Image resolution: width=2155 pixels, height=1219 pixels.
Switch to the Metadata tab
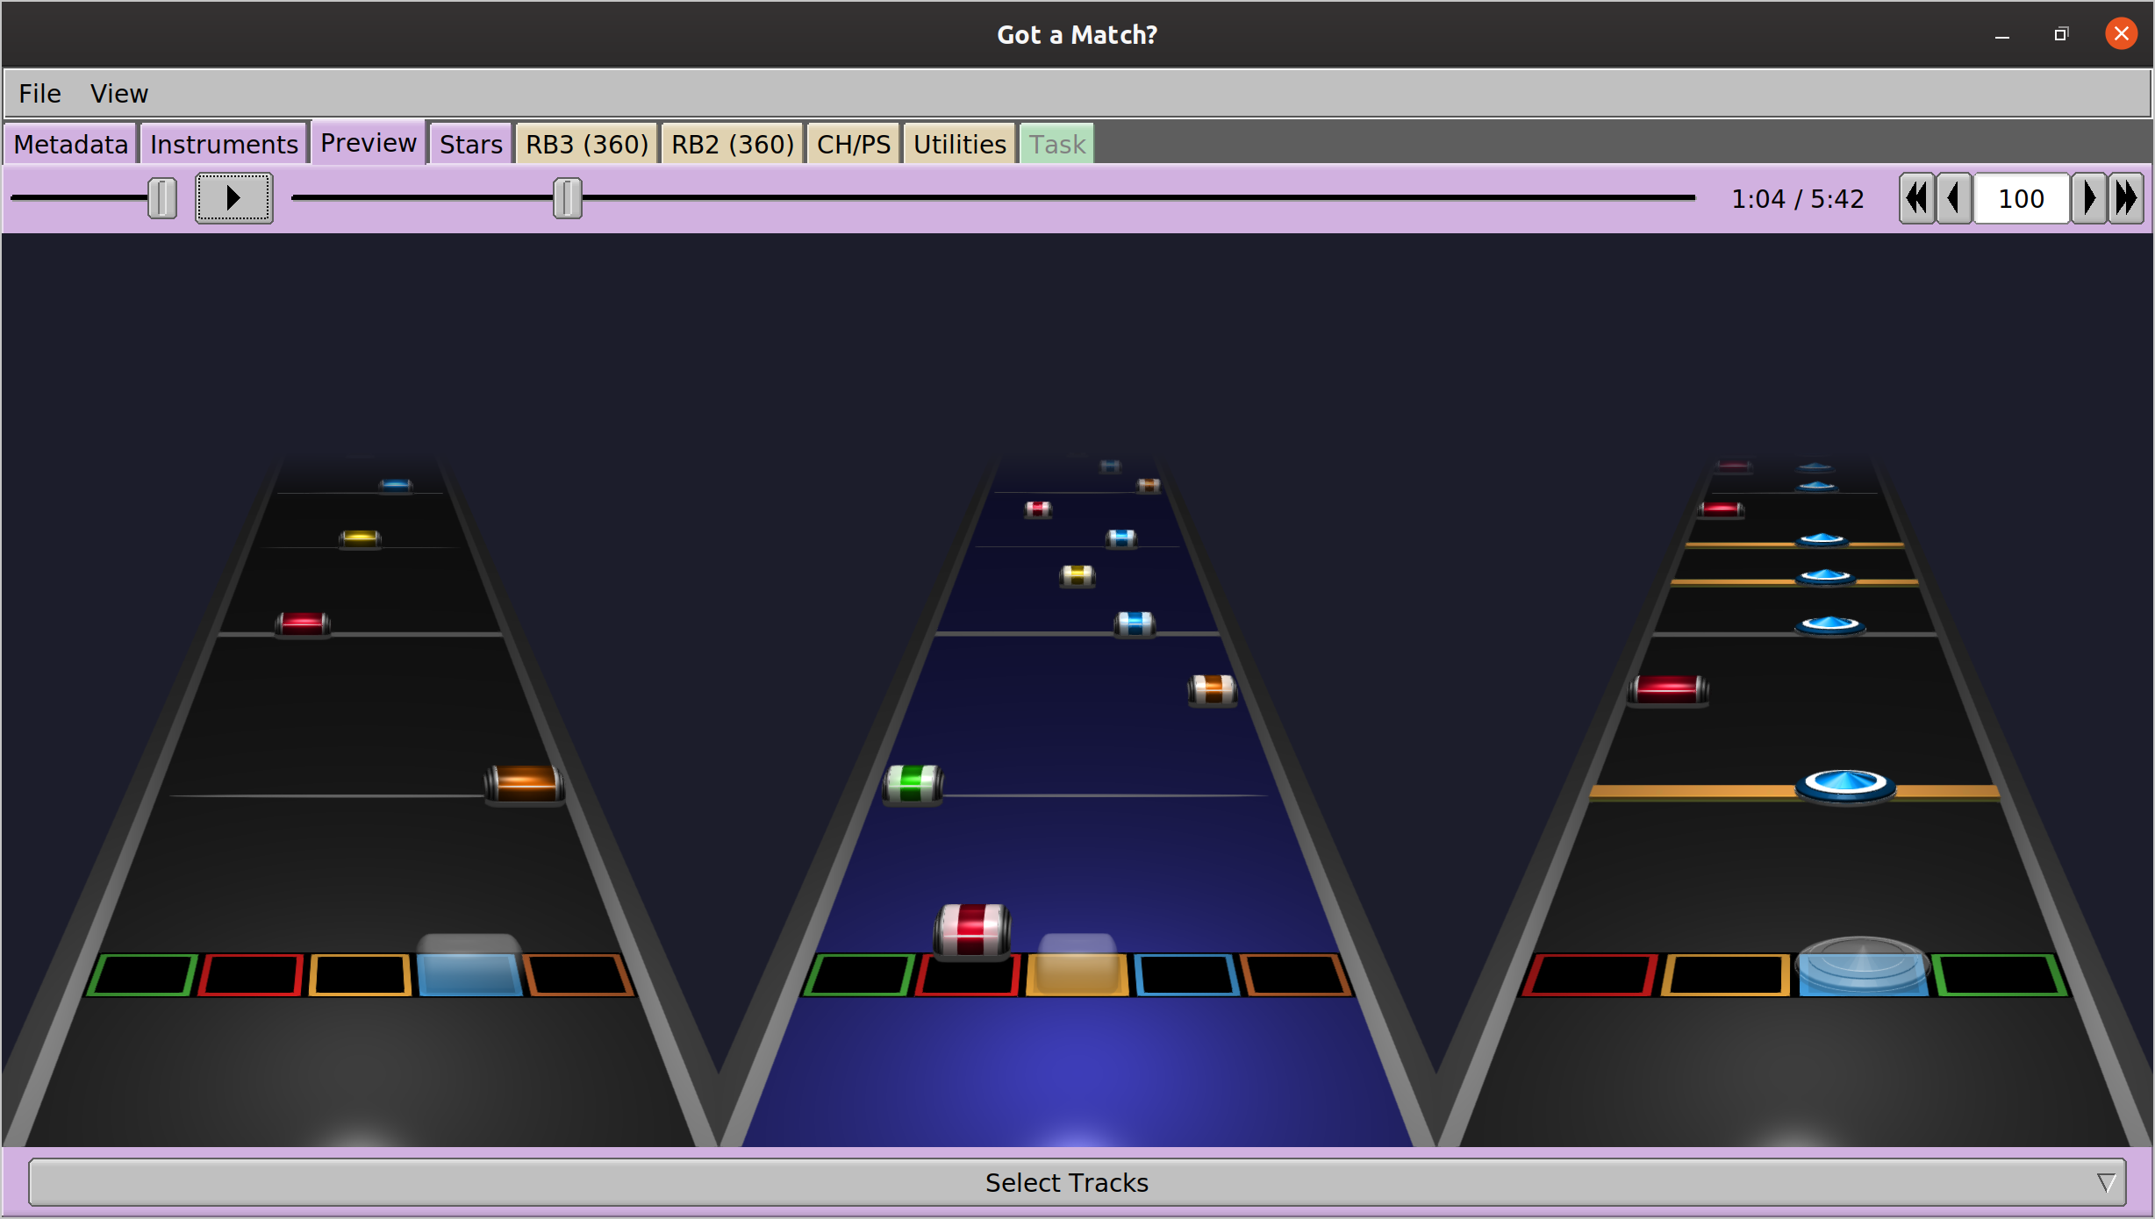click(70, 143)
